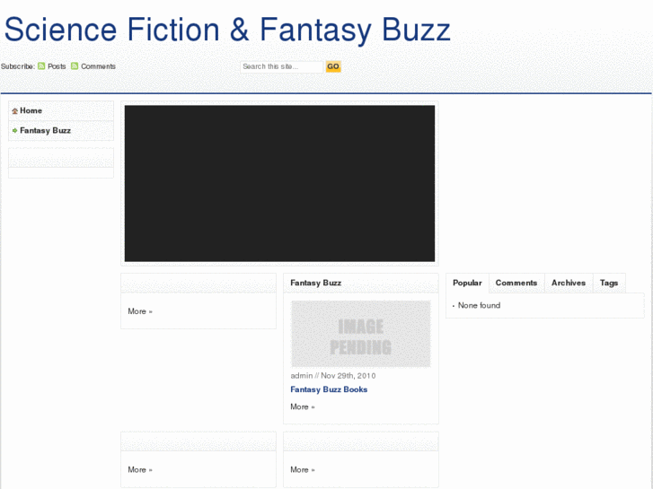653x489 pixels.
Task: Click the 'Subscribe:' label
Action: [17, 66]
